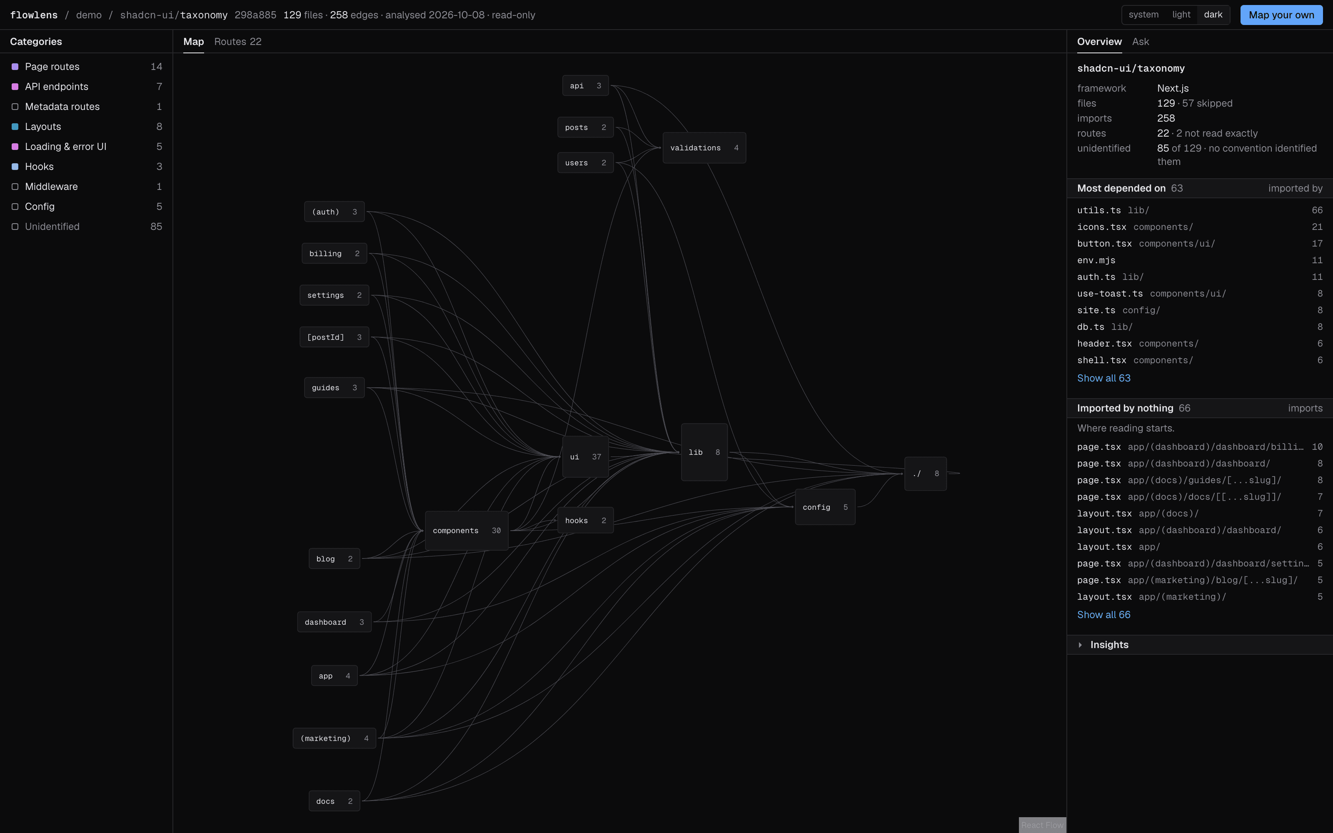
Task: Click the React Flow attribution link
Action: click(1042, 825)
